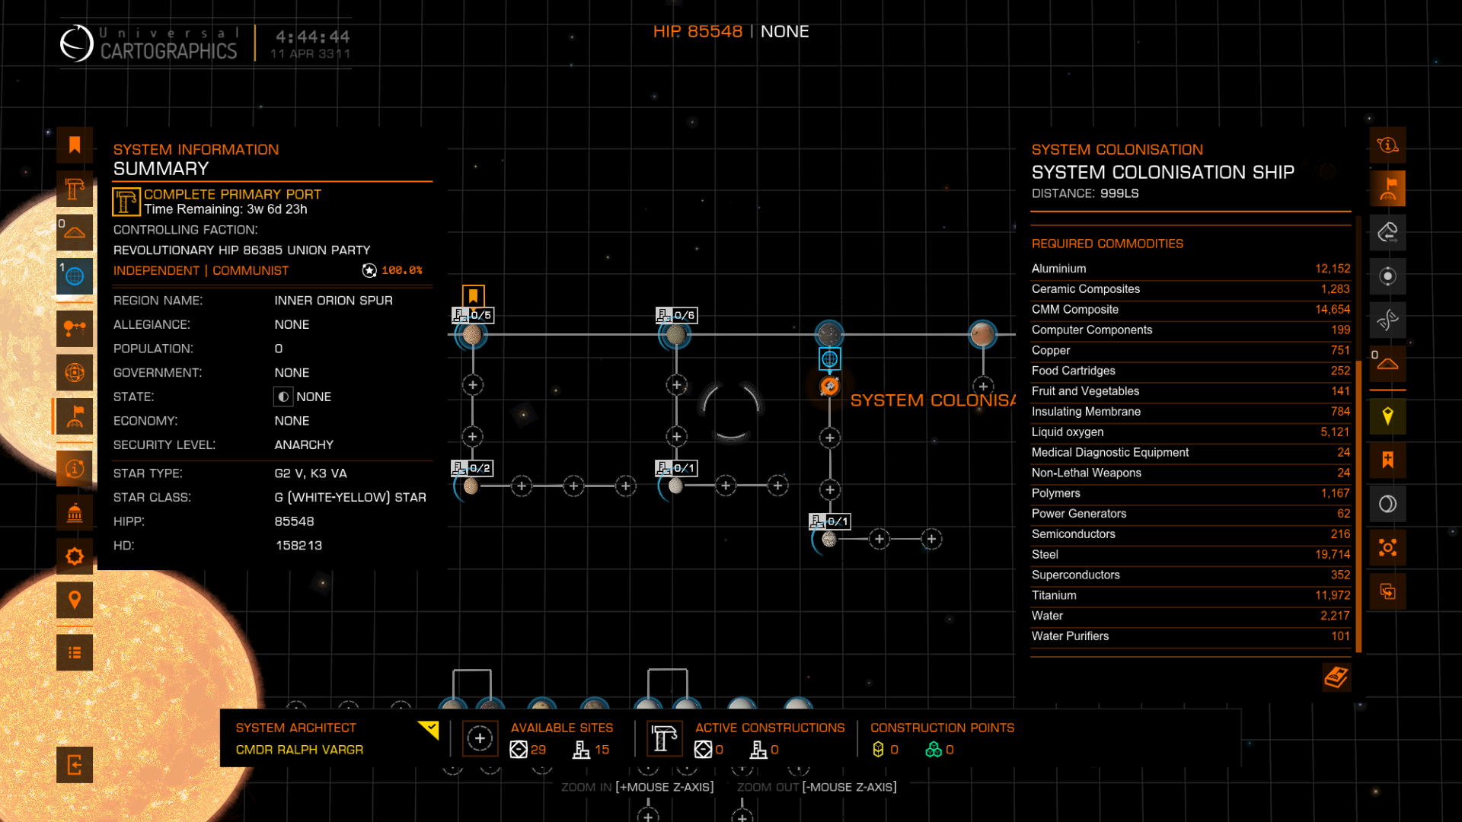1462x822 pixels.
Task: Click the Superconductors 352 row
Action: point(1190,575)
